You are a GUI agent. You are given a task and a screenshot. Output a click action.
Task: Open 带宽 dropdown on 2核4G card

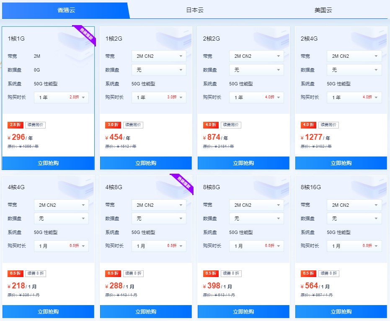click(354, 56)
